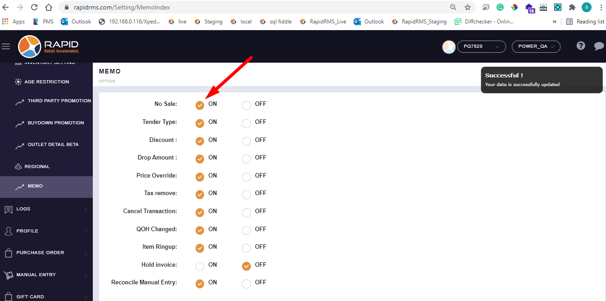Screen dimensions: 606x301
Task: Set No Sale to OFF
Action: coord(246,105)
